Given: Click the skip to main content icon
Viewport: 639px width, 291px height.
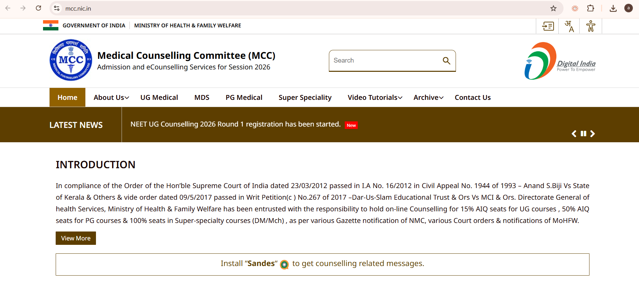Looking at the screenshot, I should click(x=548, y=26).
